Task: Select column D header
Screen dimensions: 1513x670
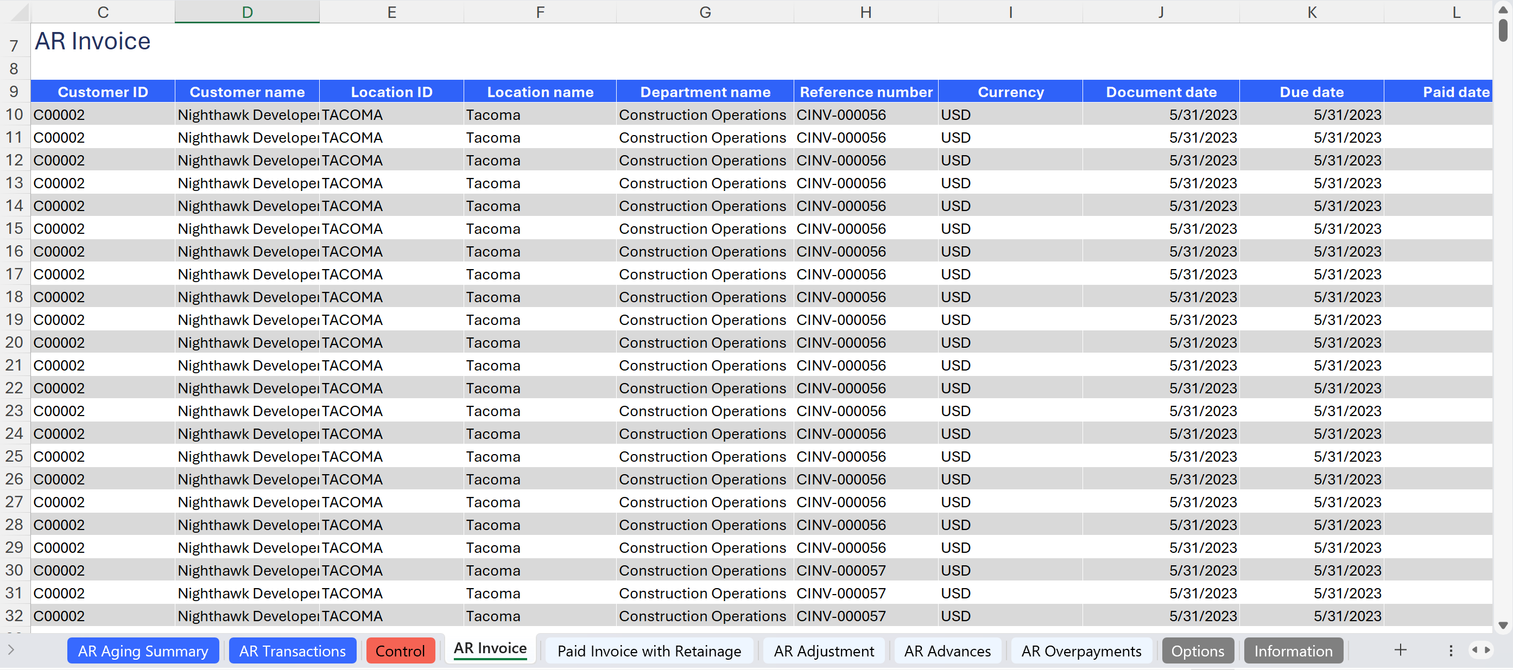Action: (x=246, y=12)
